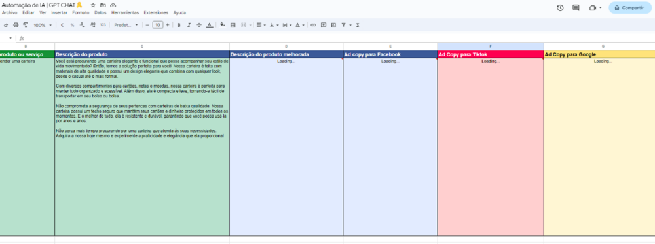The height and width of the screenshot is (244, 655).
Task: Open the Ayuda menu
Action: tap(179, 13)
